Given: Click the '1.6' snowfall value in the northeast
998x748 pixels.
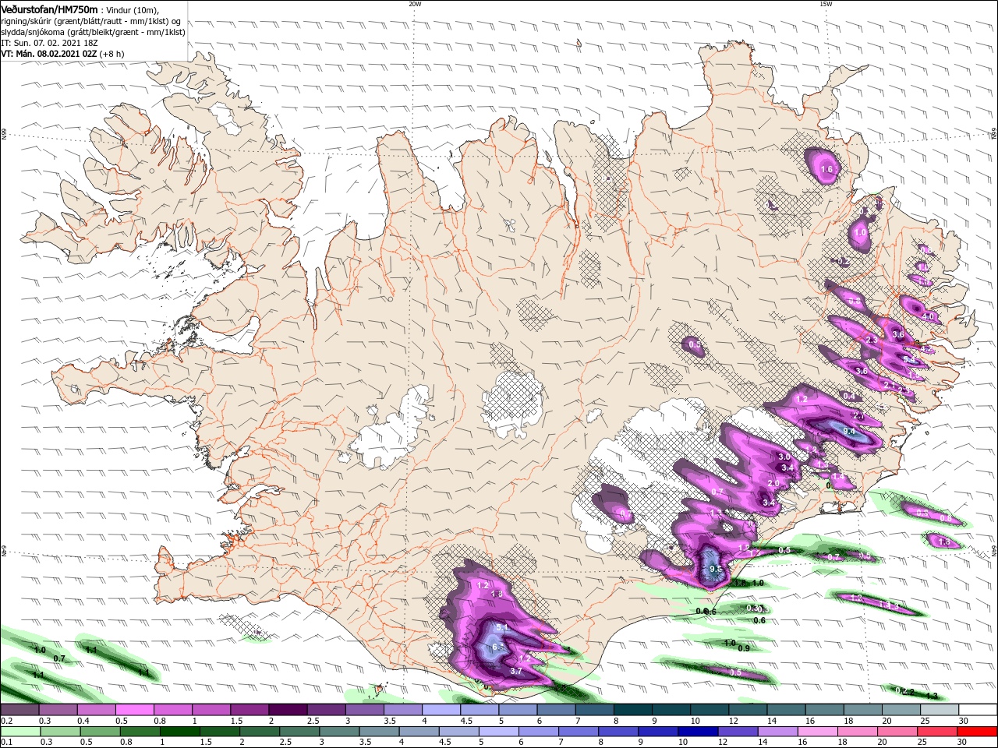Looking at the screenshot, I should 827,169.
